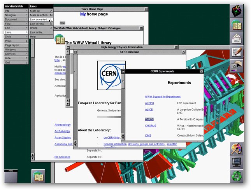
Task: Select Link to marked menu item
Action: point(41,20)
